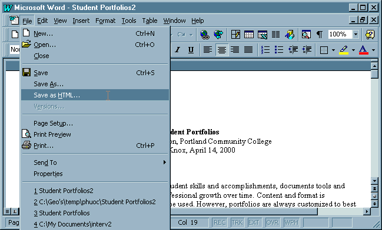Choose Save in the File menu

pos(95,73)
